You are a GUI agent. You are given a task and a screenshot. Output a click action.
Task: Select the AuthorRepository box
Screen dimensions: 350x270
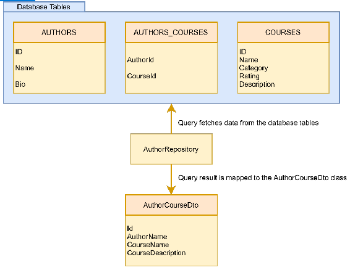coord(171,149)
